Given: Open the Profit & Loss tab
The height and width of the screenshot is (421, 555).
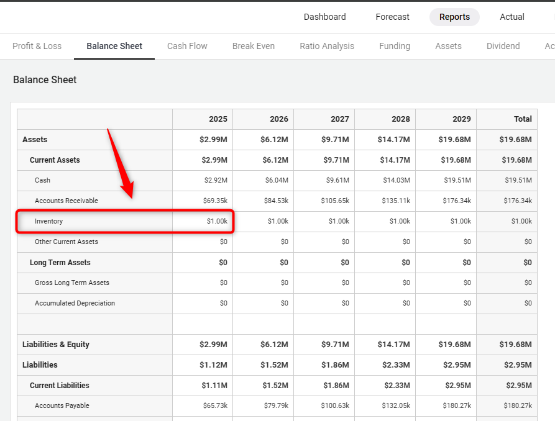Looking at the screenshot, I should click(x=37, y=46).
